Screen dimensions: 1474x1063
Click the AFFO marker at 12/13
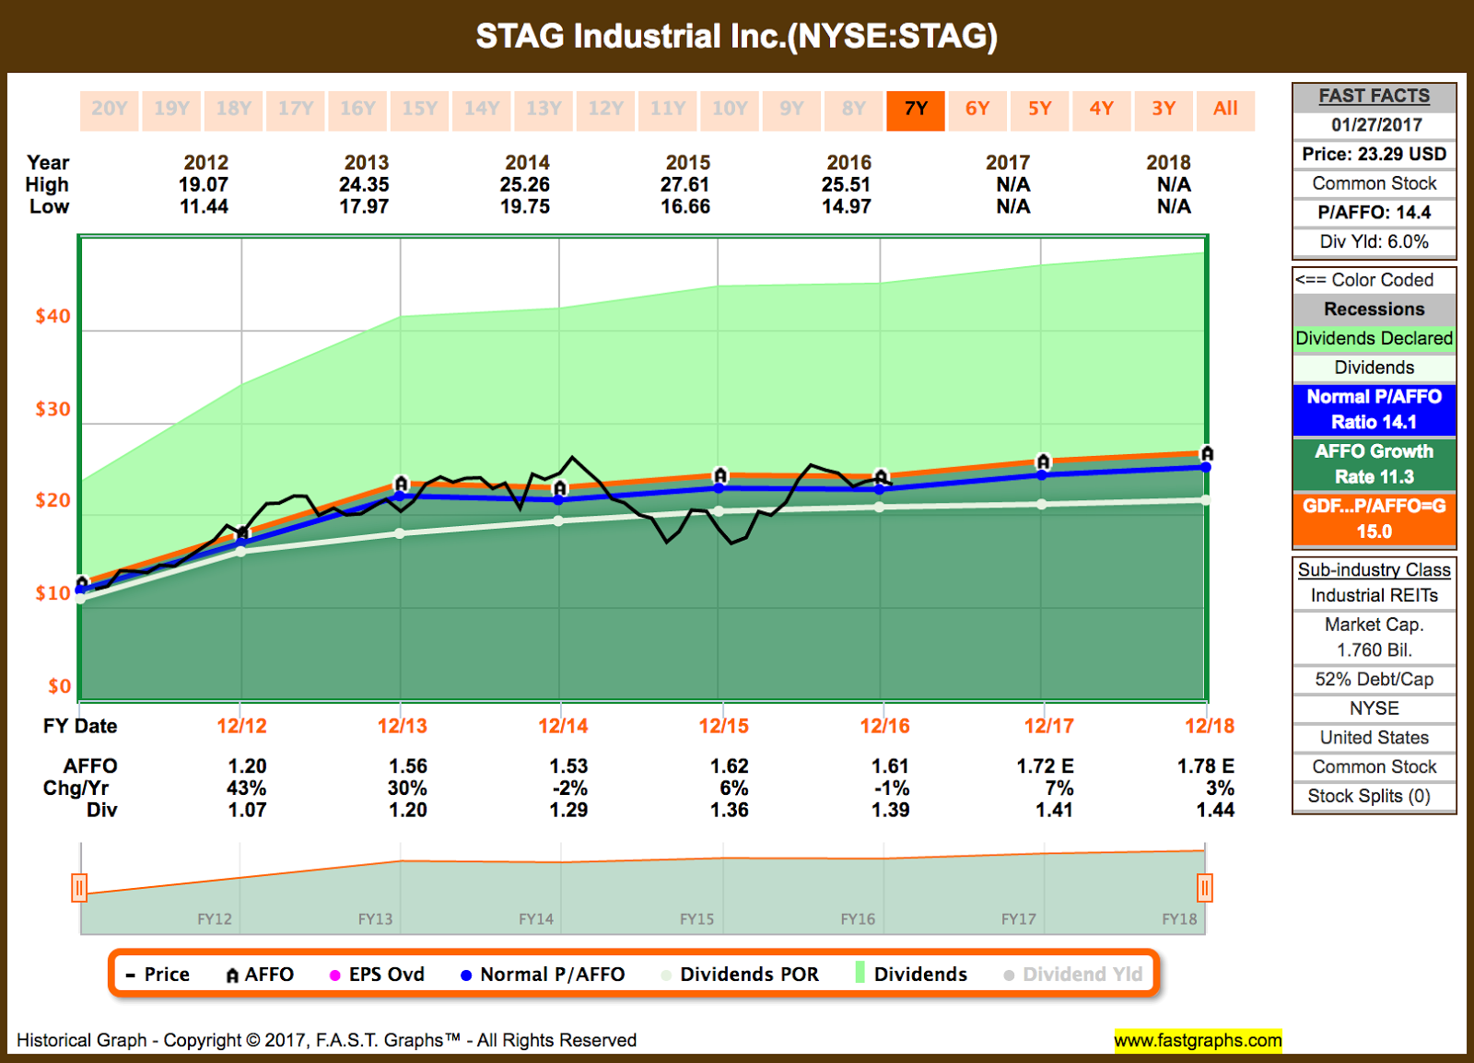(401, 484)
